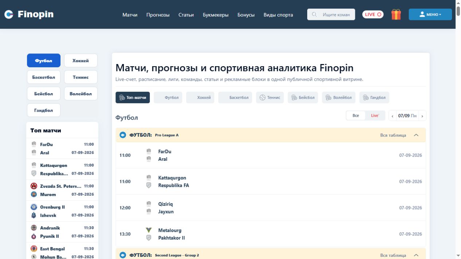
Task: Click Orenburg II logo in sidebar
Action: 34,207
